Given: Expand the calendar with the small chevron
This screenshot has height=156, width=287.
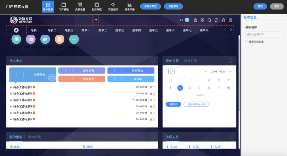Looking at the screenshot, I should [x=199, y=95].
